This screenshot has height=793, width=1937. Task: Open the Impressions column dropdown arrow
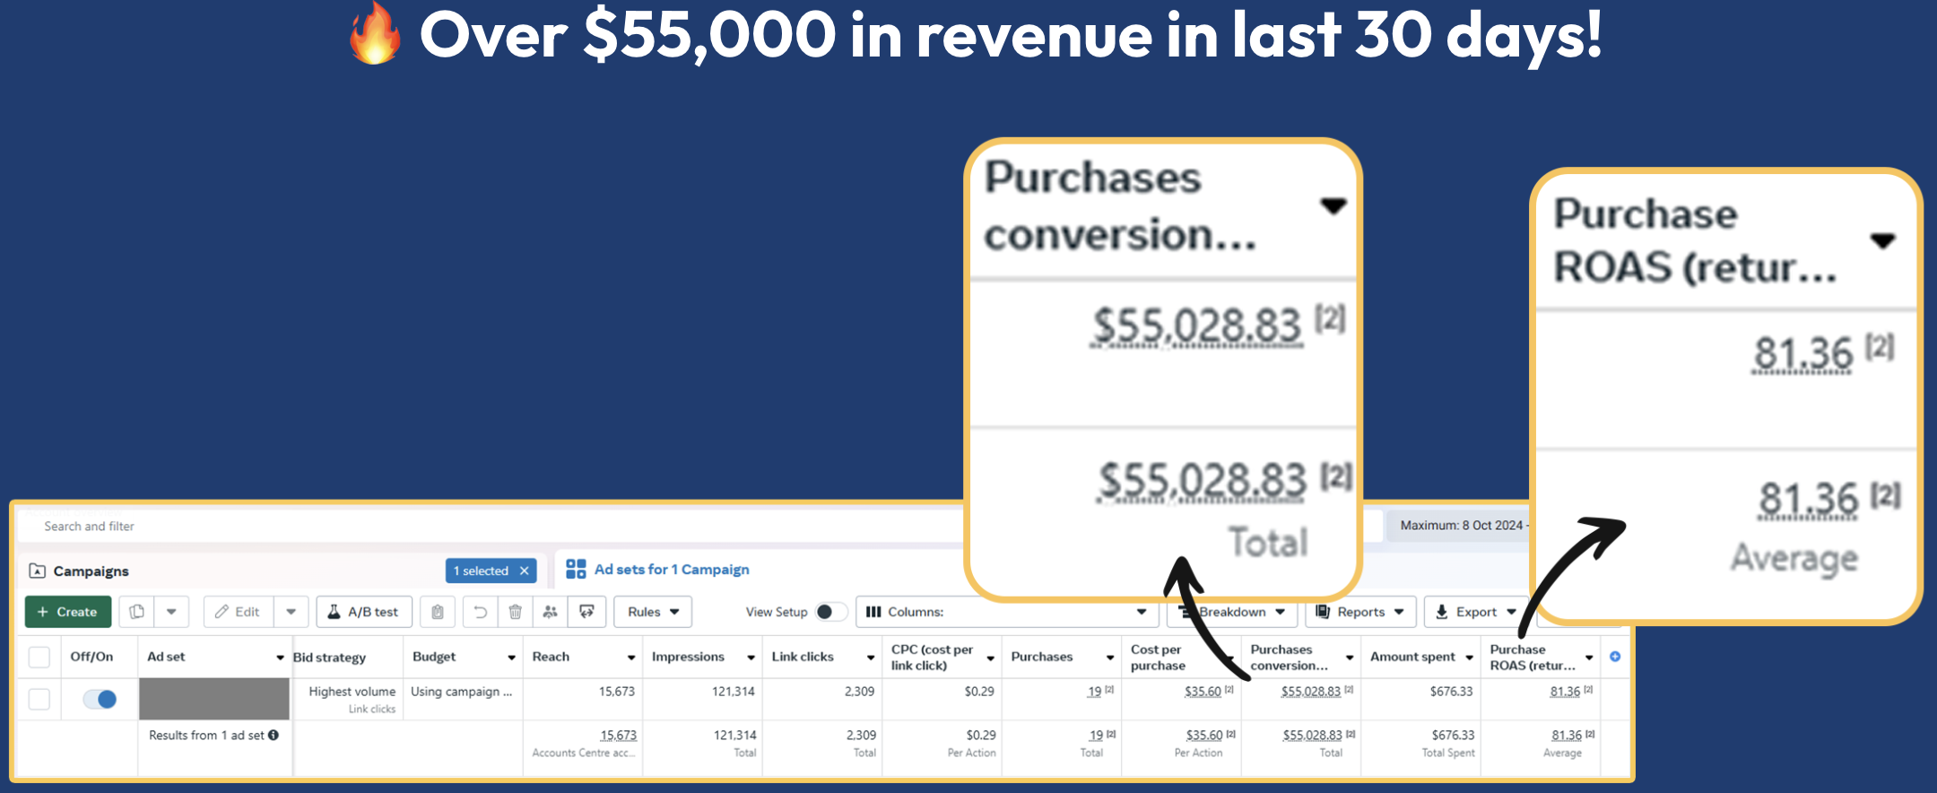[x=751, y=658]
